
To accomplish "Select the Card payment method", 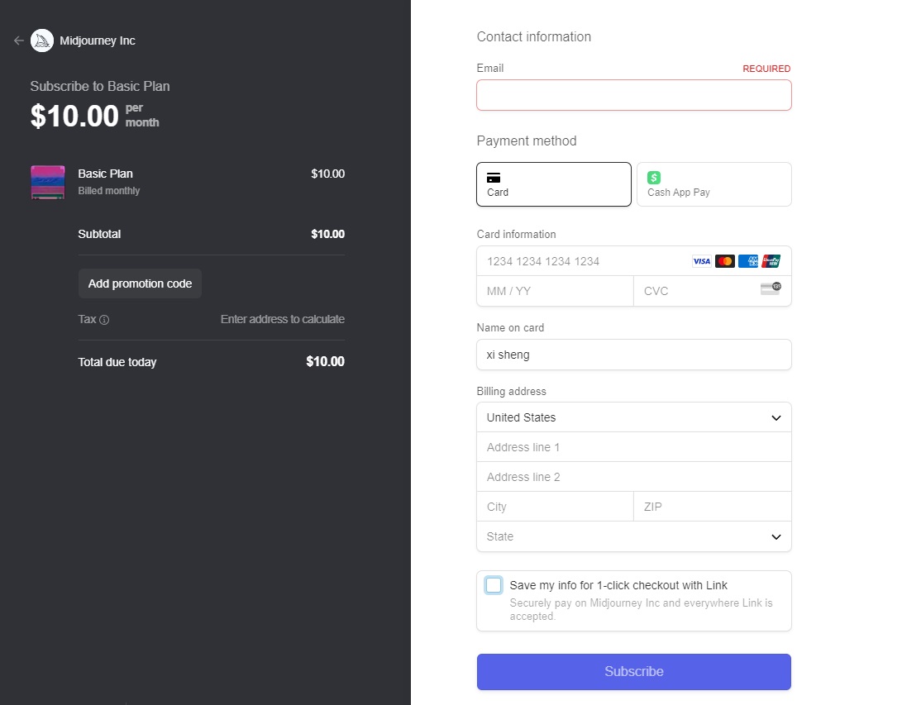I will [x=553, y=183].
